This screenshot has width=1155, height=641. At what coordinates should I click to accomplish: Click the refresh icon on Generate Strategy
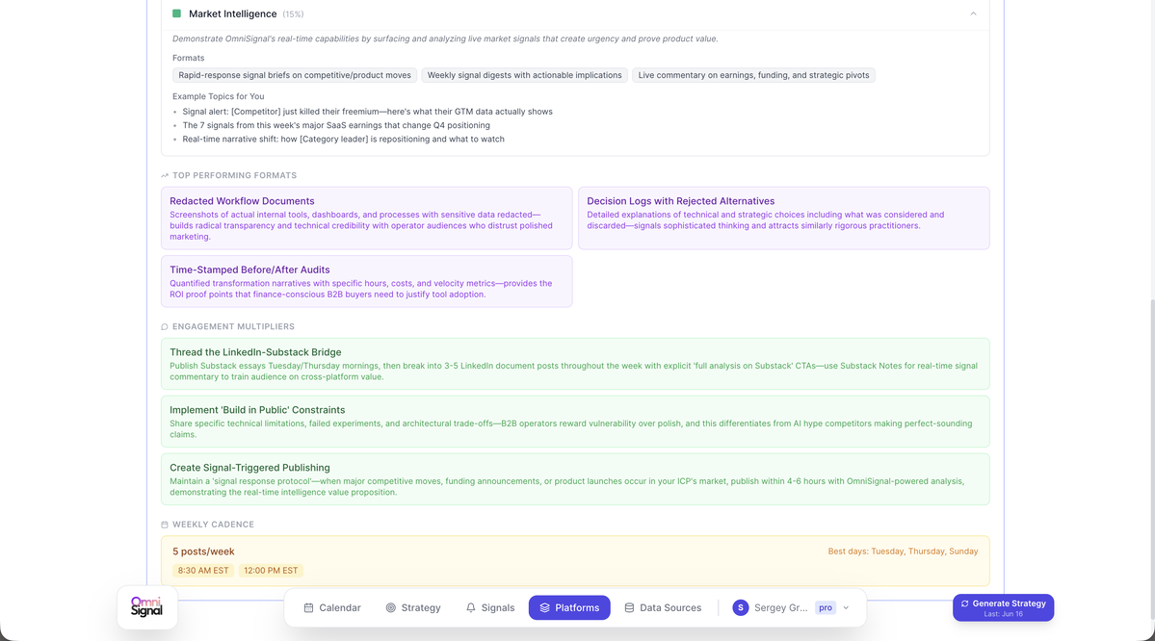(965, 603)
